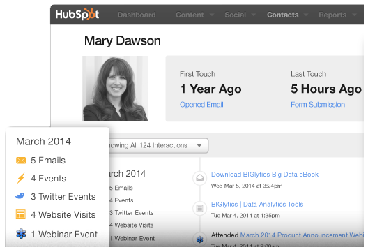Click the orange envelope Emails icon
This screenshot has height=252, width=368.
point(21,161)
